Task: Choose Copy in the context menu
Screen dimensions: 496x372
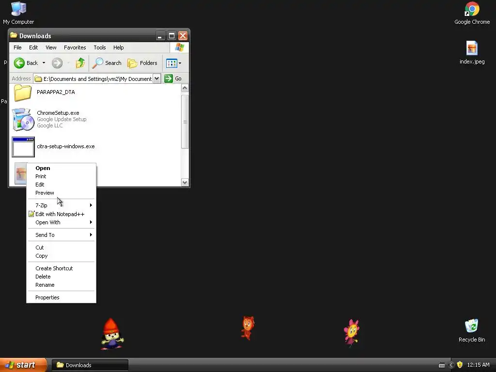Action: pos(62,256)
